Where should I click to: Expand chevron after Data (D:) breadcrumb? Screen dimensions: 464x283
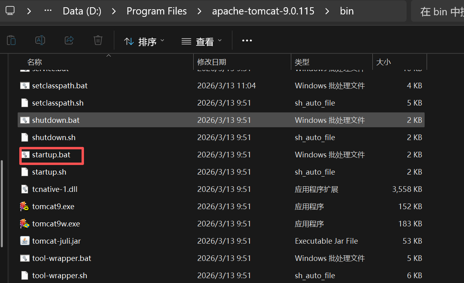click(114, 11)
